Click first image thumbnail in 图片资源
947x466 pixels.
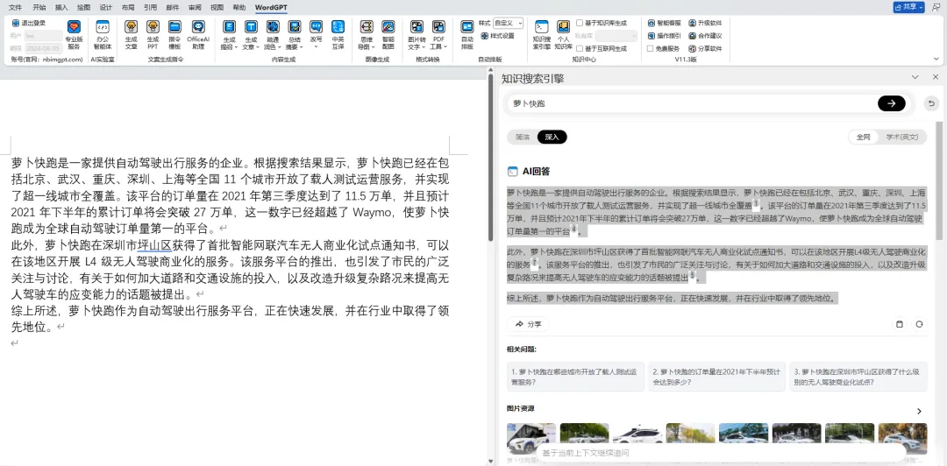coord(531,438)
